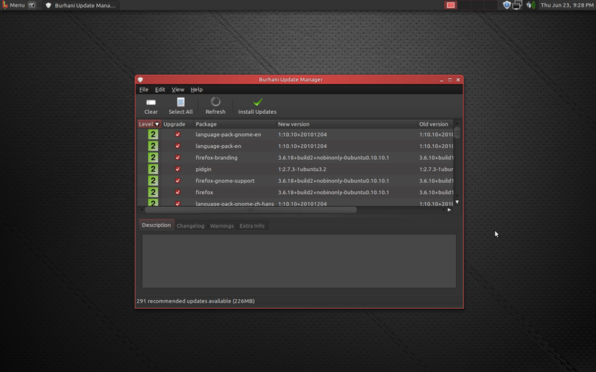596x372 pixels.
Task: Click the Package column header
Action: click(206, 124)
